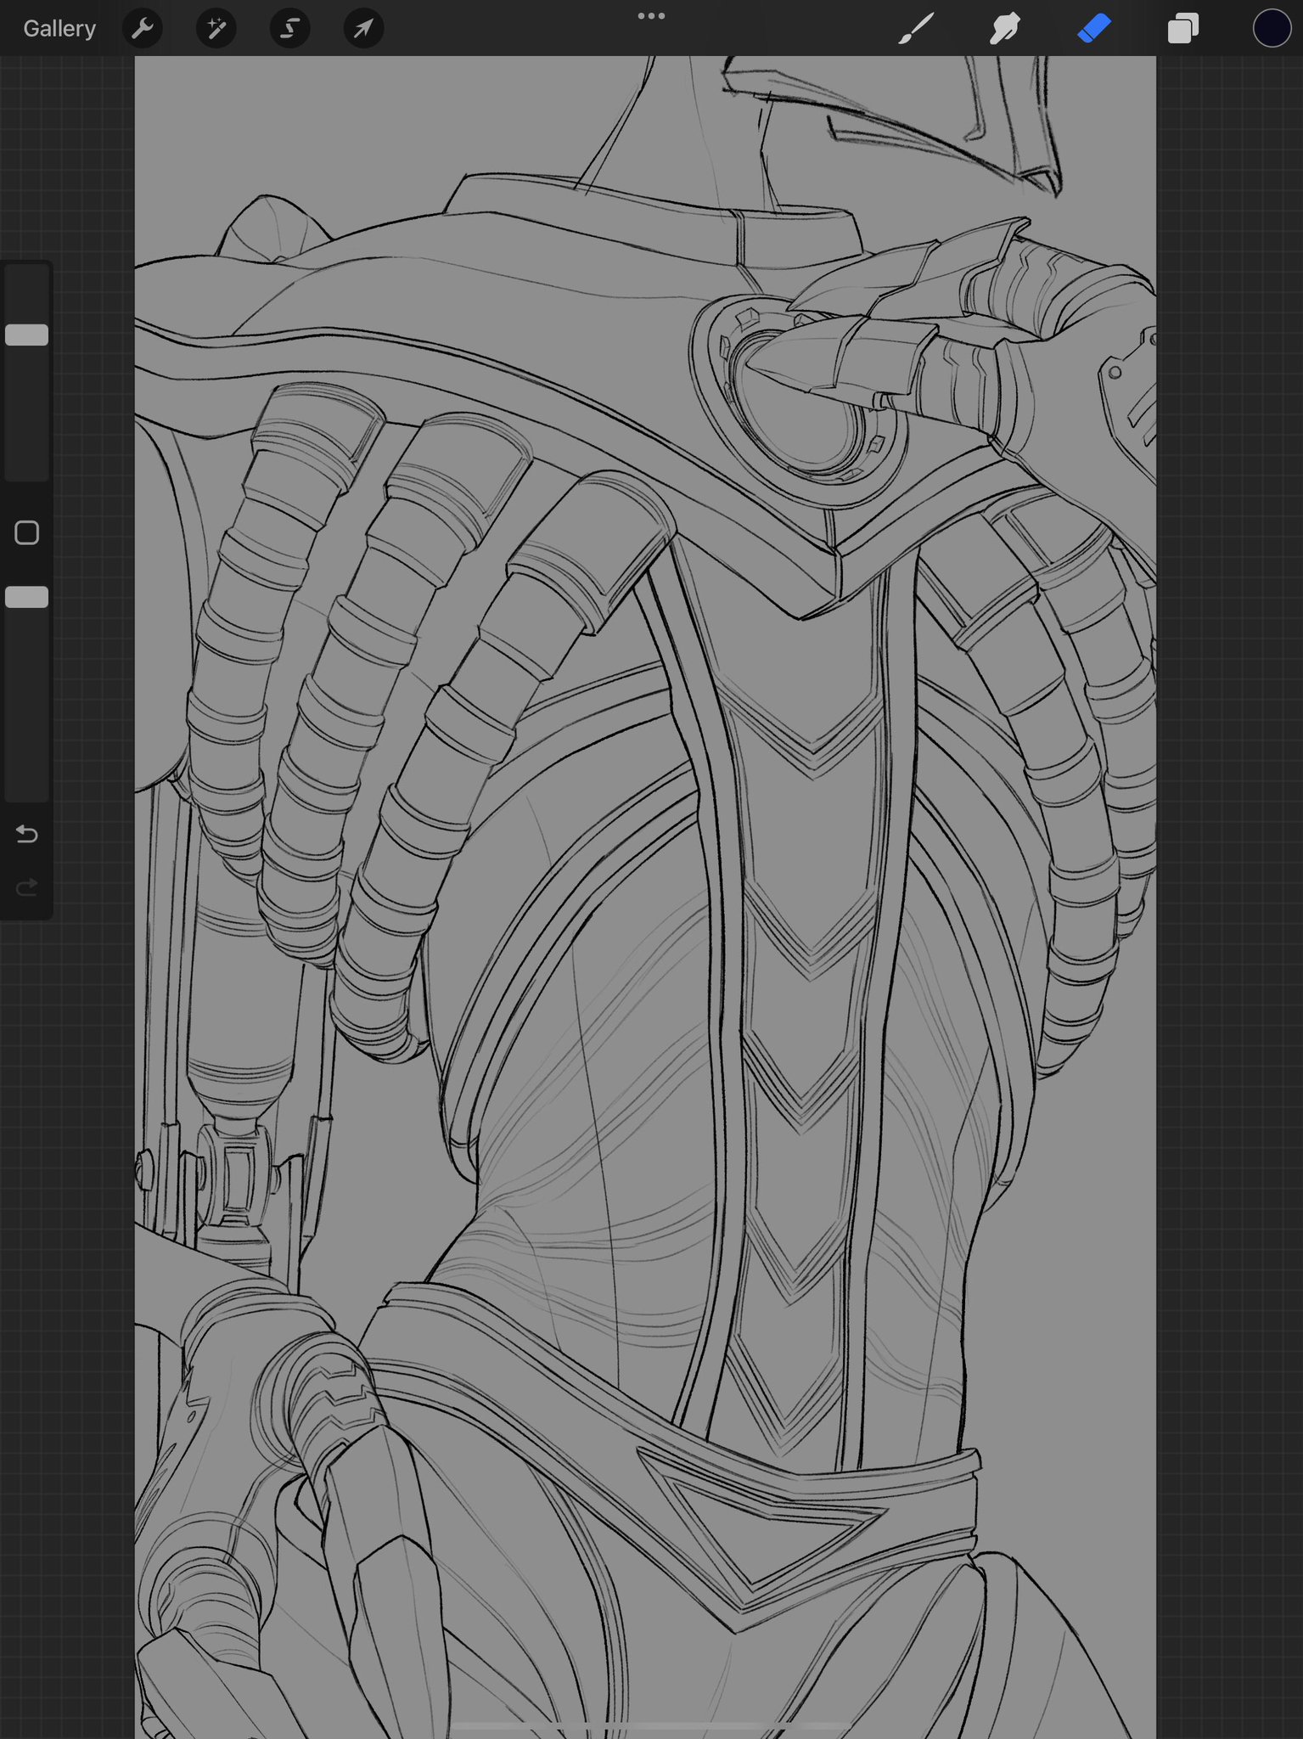Tap the three-dot menu at top center
The image size is (1303, 1739).
[651, 16]
